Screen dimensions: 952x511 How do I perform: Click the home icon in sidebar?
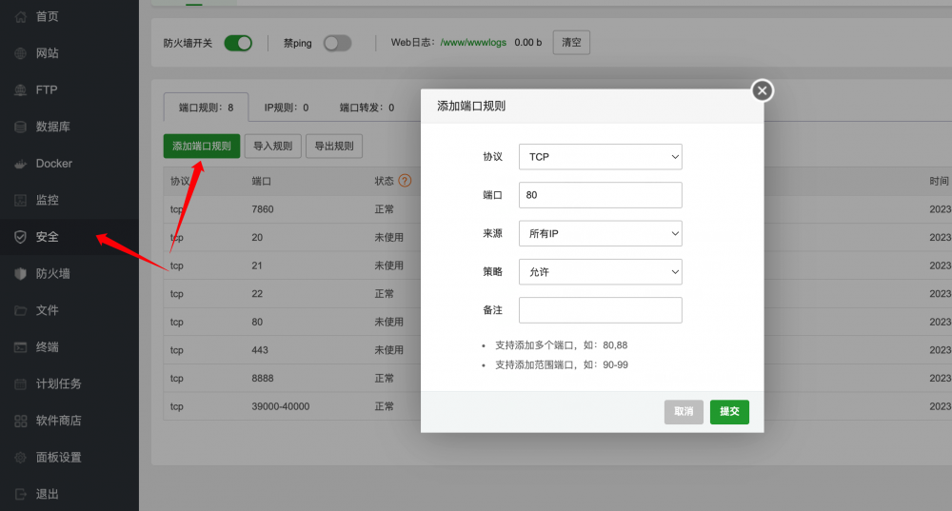point(20,16)
